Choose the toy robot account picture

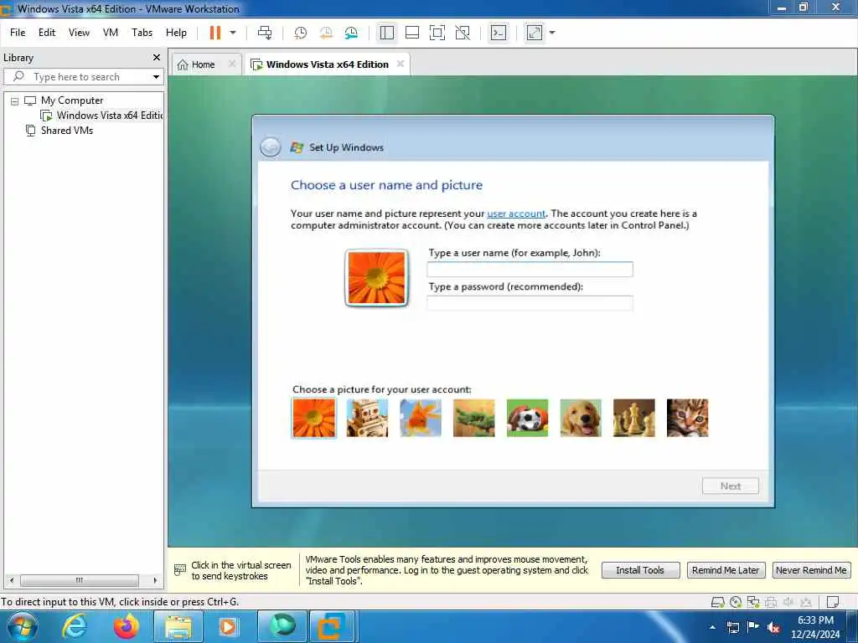(x=367, y=418)
